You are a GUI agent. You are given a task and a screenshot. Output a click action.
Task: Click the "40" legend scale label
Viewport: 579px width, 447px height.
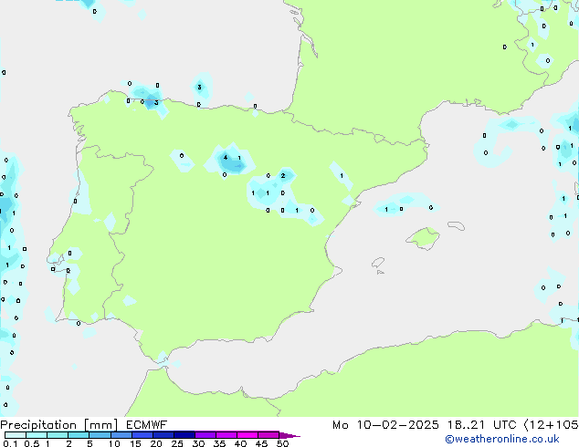coord(240,443)
